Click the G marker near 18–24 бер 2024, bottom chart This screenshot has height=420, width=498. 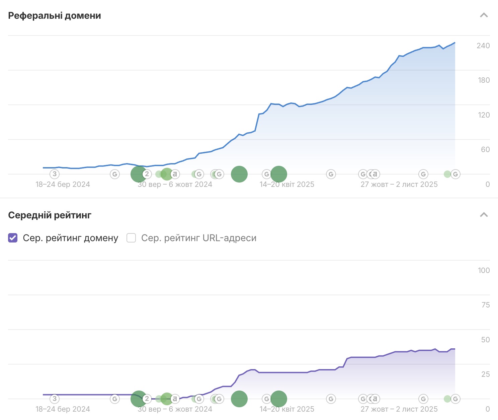pos(115,399)
